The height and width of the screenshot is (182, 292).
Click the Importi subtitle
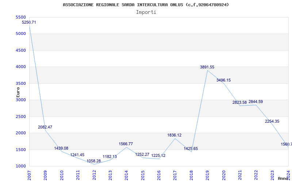pos(146,12)
